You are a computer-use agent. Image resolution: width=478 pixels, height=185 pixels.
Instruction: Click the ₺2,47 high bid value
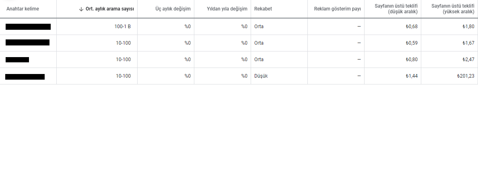pos(468,60)
